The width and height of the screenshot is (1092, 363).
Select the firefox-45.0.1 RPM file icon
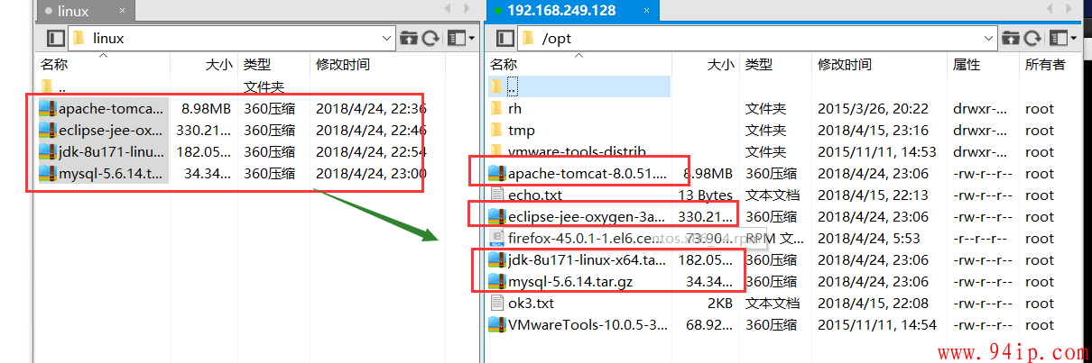pos(496,238)
